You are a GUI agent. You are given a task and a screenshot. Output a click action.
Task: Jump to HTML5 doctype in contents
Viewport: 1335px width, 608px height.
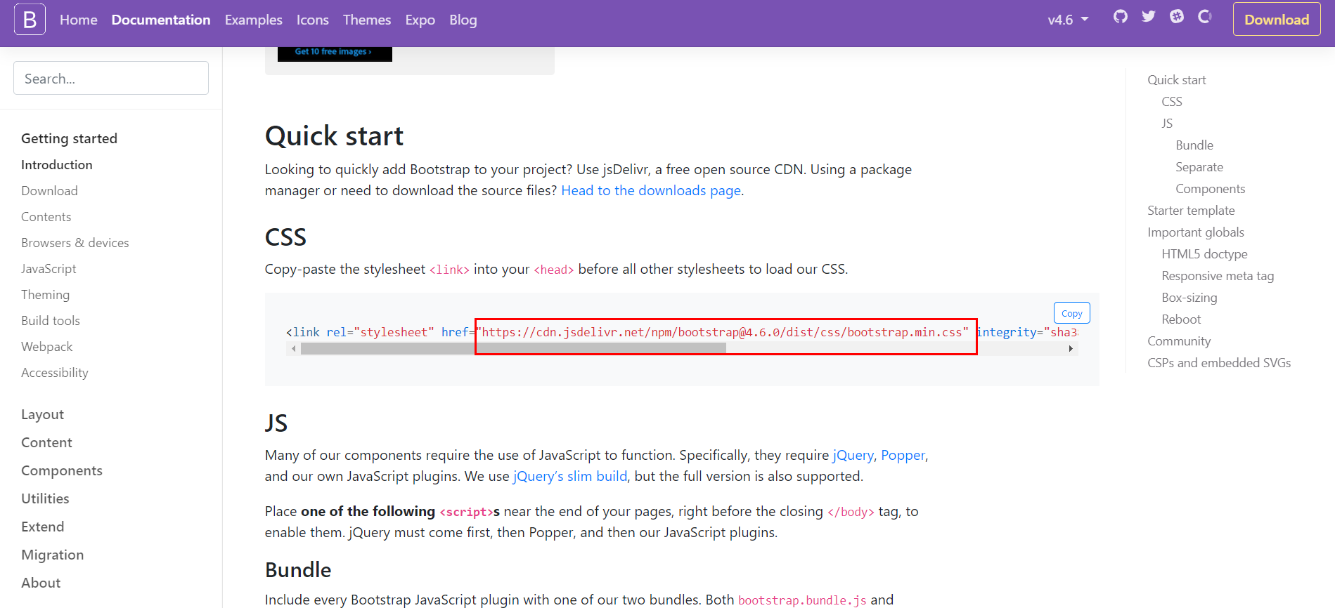(x=1204, y=253)
